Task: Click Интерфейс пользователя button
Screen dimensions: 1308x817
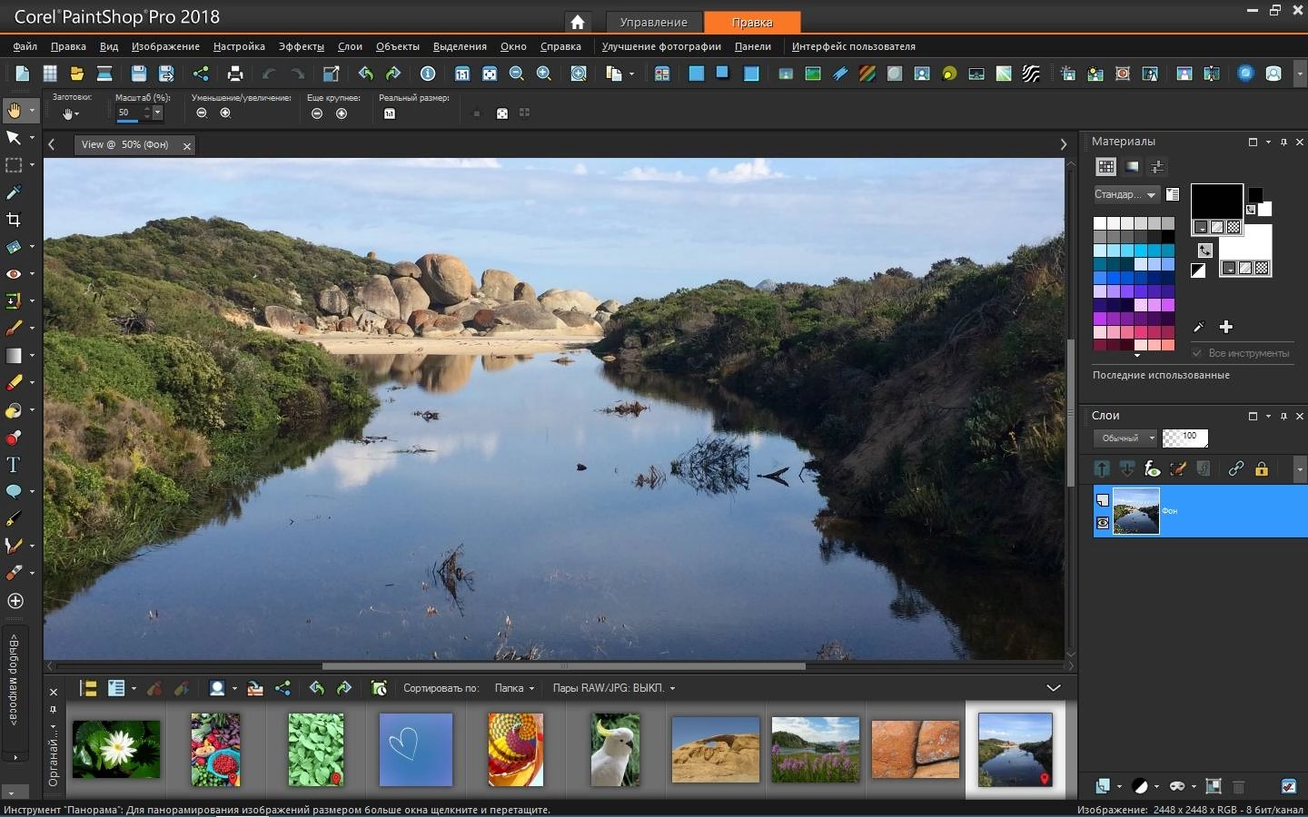Action: pyautogui.click(x=854, y=46)
